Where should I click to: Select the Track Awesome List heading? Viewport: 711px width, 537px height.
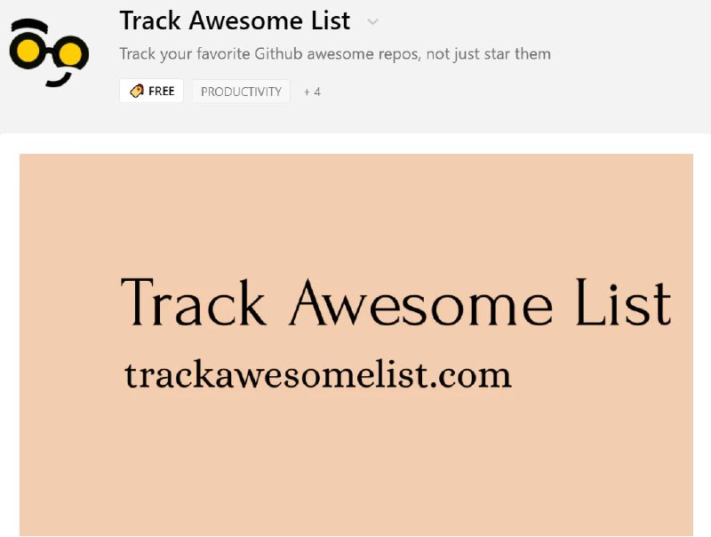pos(235,20)
